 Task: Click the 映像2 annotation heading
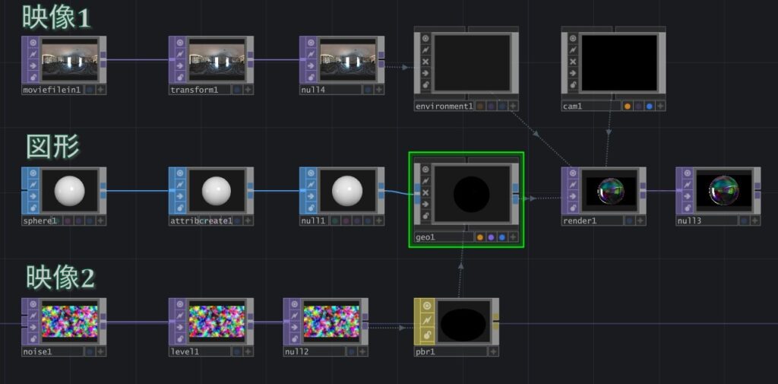[x=60, y=277]
